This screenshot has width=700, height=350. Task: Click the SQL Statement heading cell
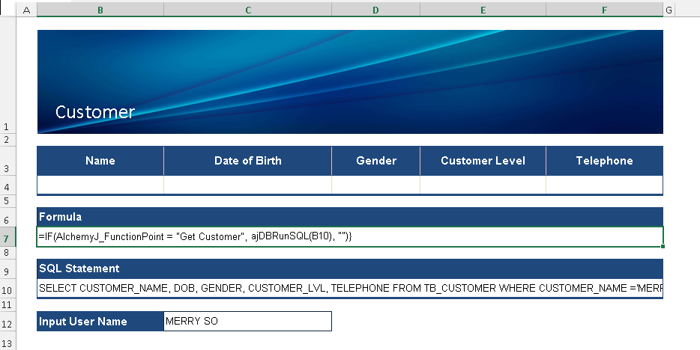click(x=349, y=268)
